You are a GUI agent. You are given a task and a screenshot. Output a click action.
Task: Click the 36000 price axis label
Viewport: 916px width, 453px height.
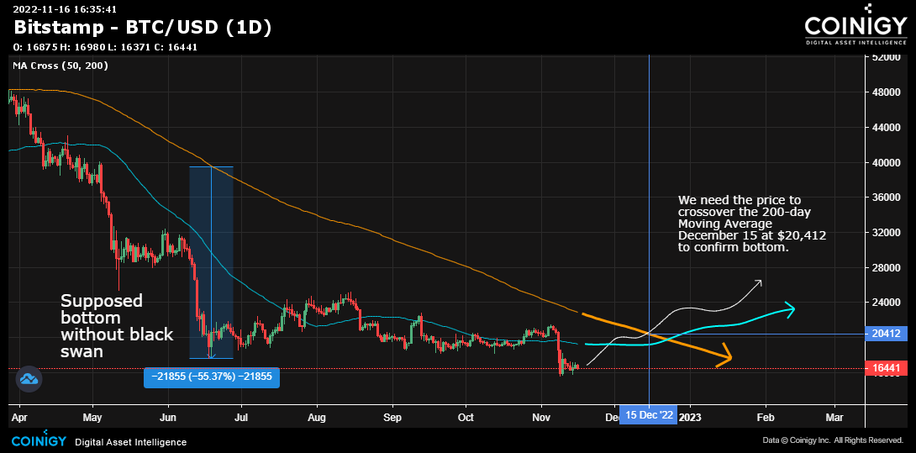point(888,198)
